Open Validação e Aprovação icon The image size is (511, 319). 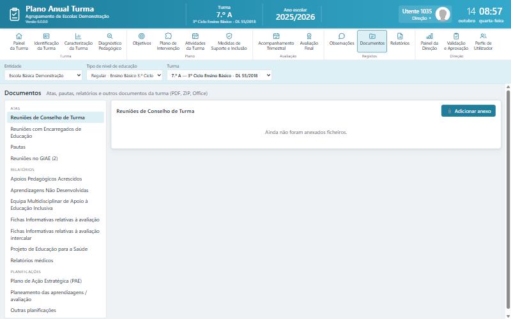tap(456, 36)
